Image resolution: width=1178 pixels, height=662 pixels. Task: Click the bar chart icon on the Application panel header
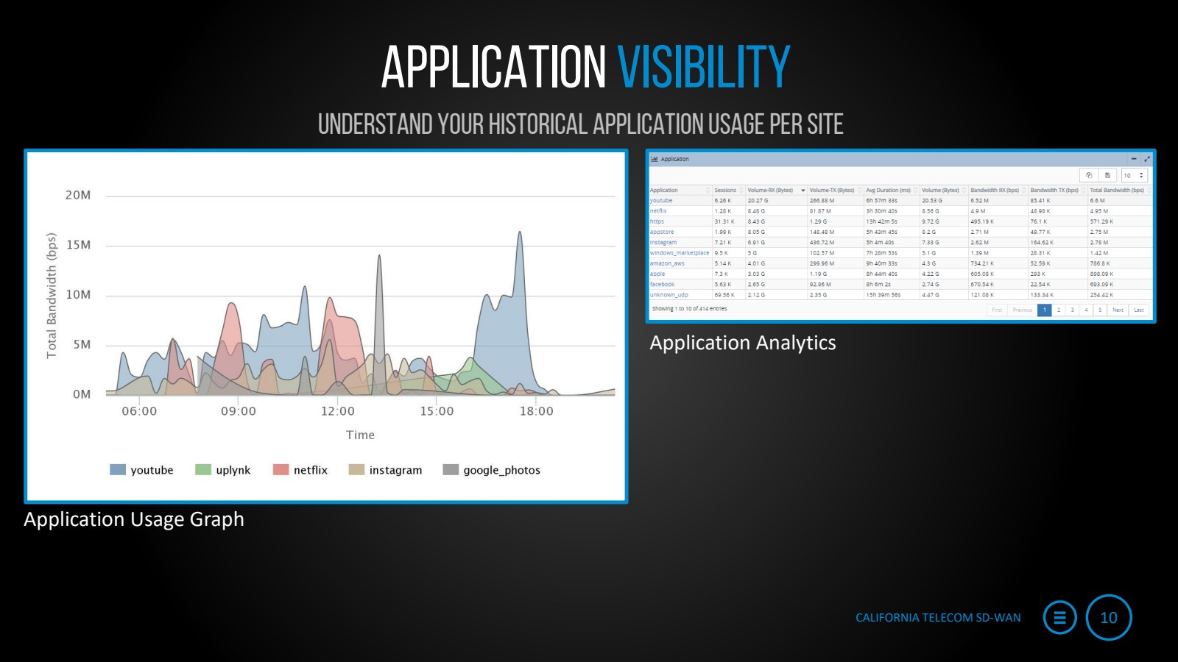click(654, 159)
